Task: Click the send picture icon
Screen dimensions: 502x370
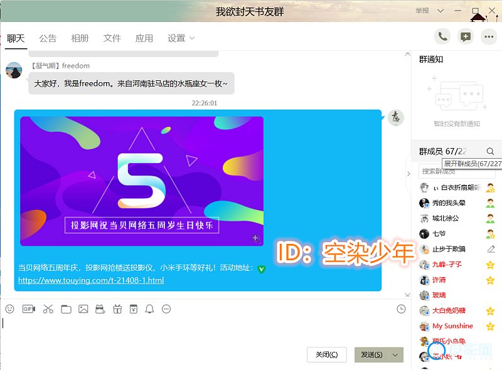Action: [x=83, y=309]
